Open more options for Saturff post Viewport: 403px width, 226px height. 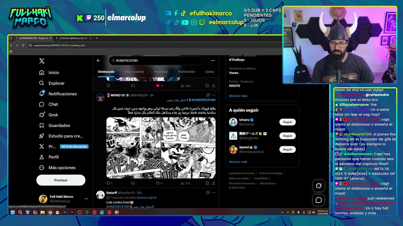[213, 193]
